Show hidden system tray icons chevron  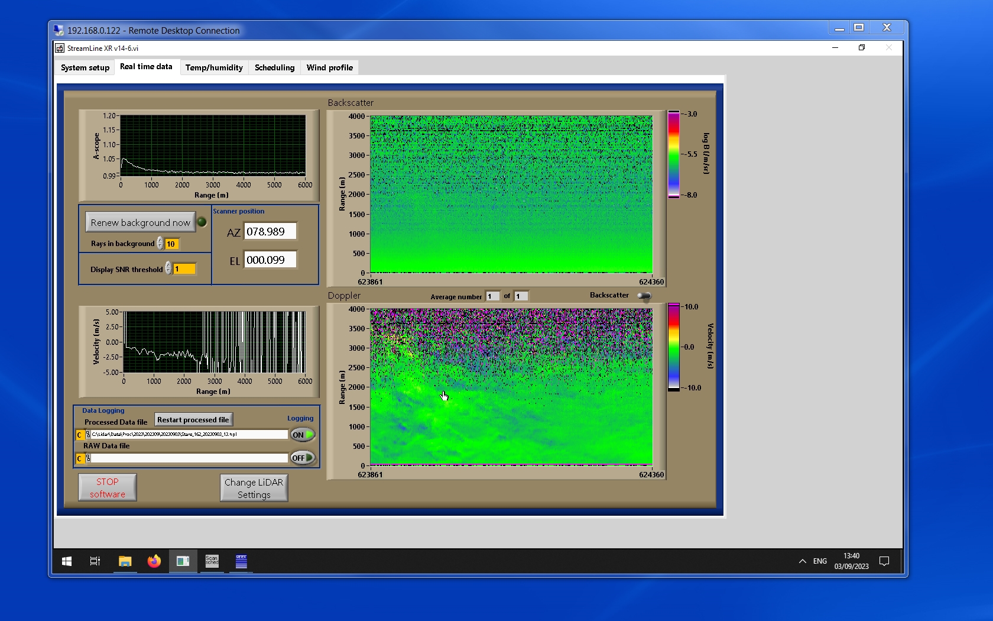(802, 561)
